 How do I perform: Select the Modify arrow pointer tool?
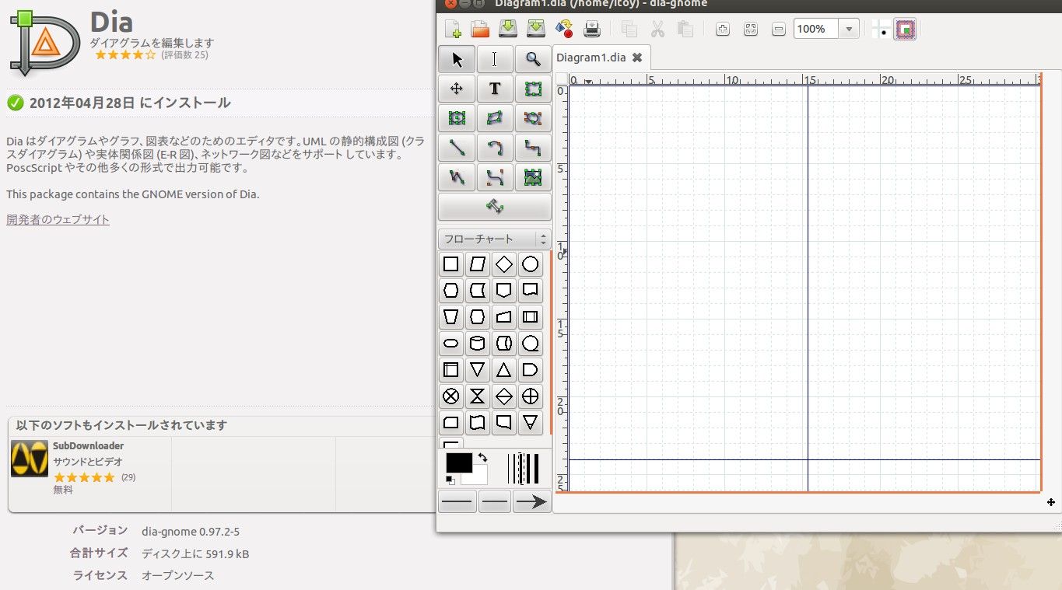point(457,59)
